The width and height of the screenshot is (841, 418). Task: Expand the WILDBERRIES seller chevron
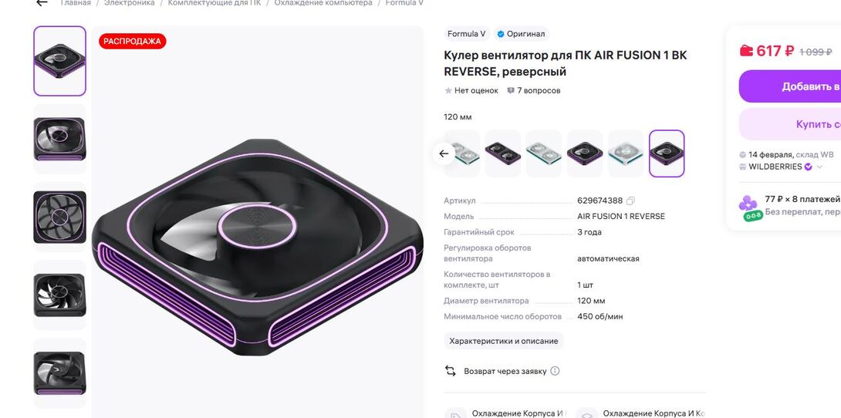pyautogui.click(x=819, y=167)
